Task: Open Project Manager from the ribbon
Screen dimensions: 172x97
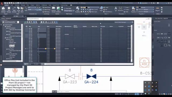Action: click(x=3, y=9)
